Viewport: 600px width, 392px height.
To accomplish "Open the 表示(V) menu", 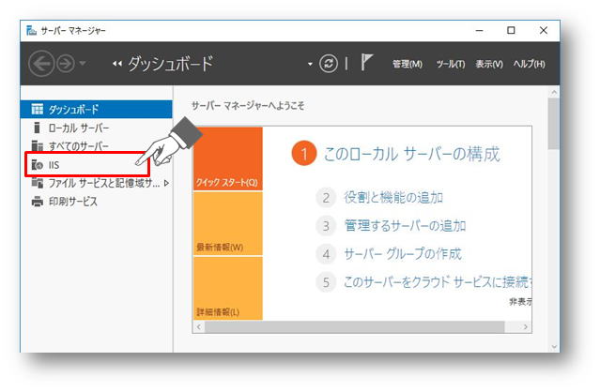I will (489, 64).
